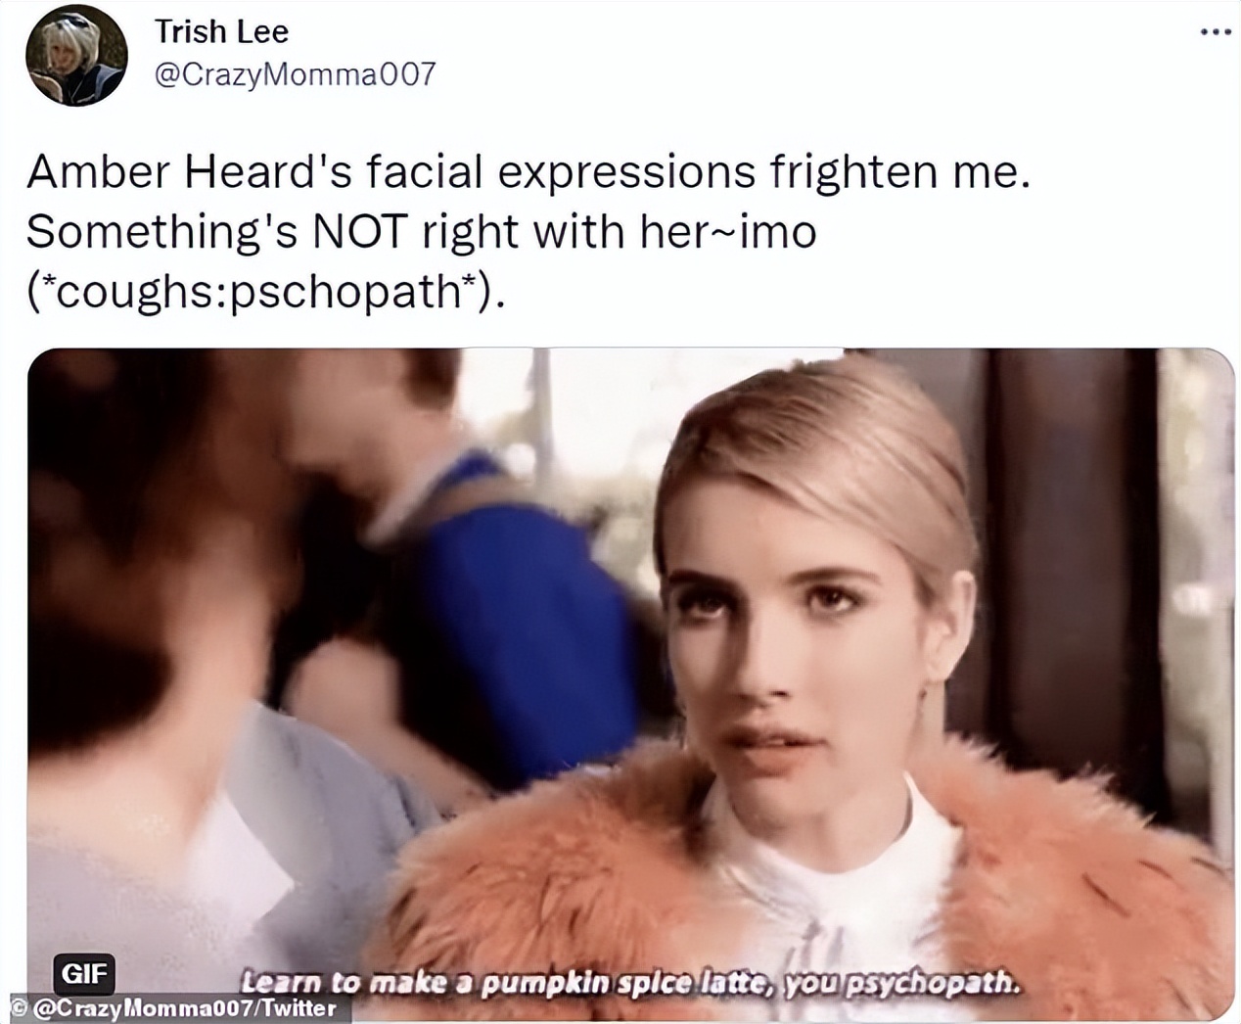The image size is (1241, 1024).
Task: Click the display name Trish Lee
Action: coord(221,31)
